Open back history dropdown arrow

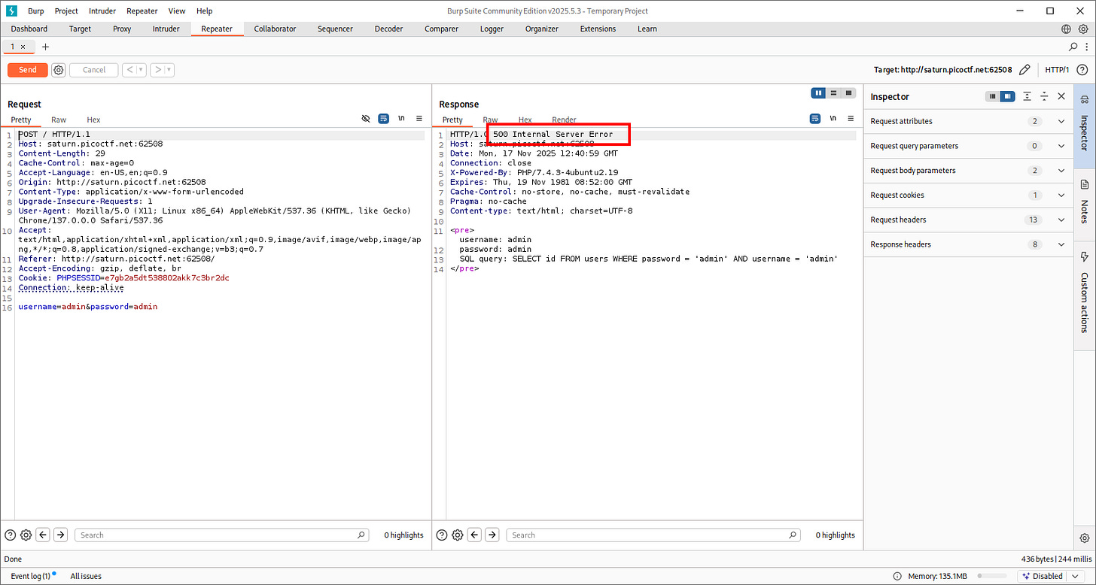pos(142,70)
